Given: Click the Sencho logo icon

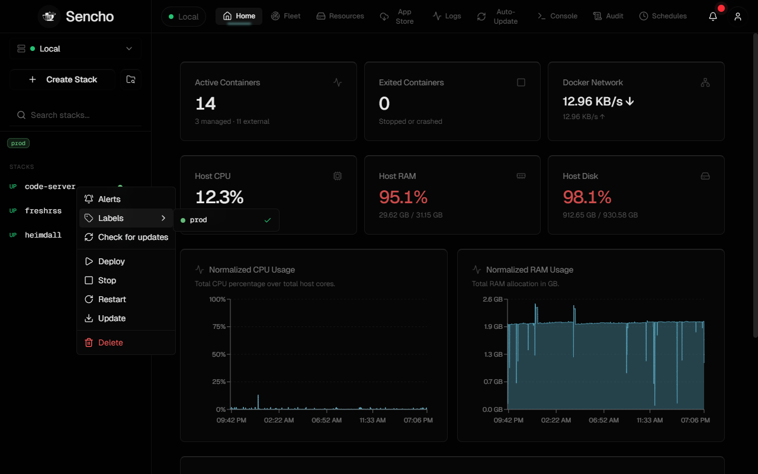Looking at the screenshot, I should (x=49, y=17).
